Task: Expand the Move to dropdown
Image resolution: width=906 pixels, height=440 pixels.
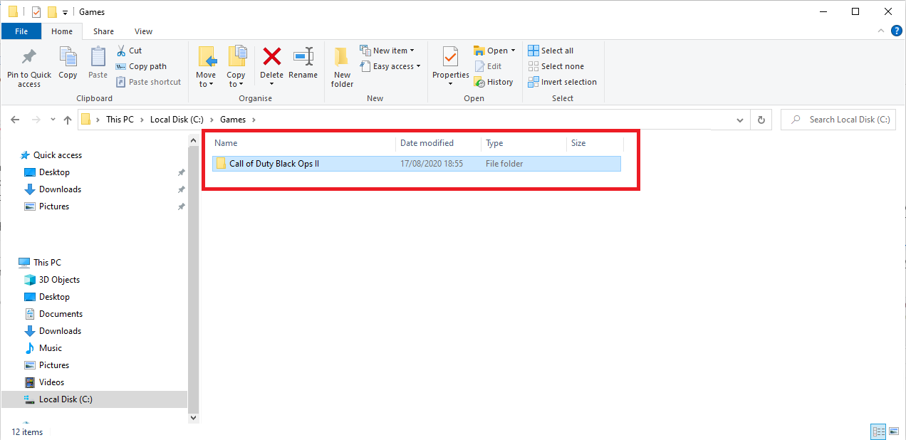Action: (x=206, y=84)
